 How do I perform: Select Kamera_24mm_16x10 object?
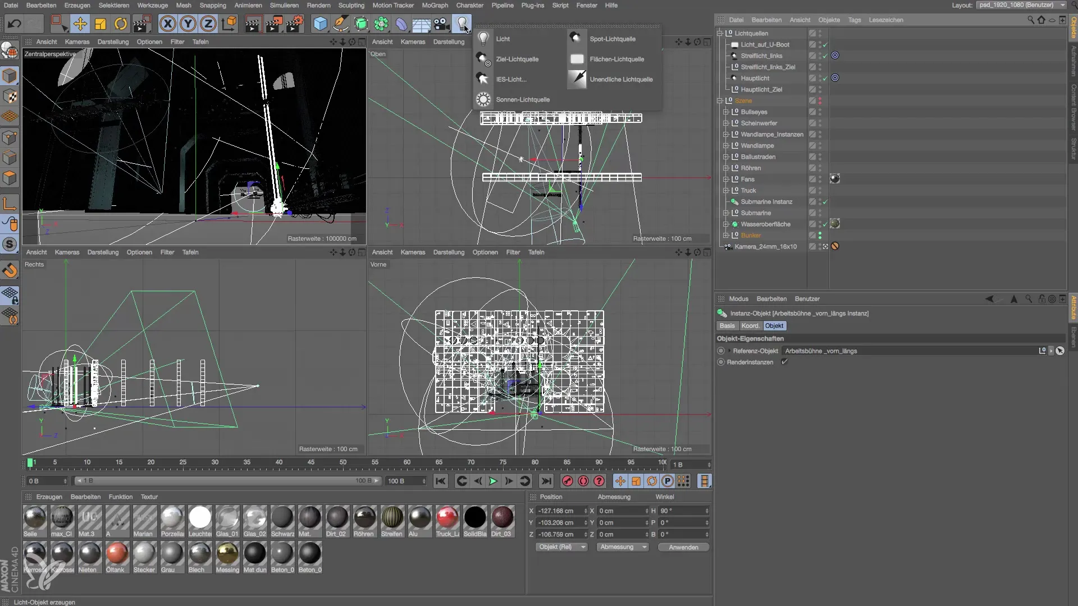[x=765, y=246]
